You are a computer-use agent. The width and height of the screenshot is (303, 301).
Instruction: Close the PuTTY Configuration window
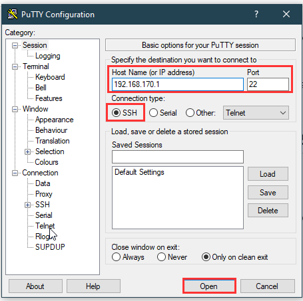(286, 14)
